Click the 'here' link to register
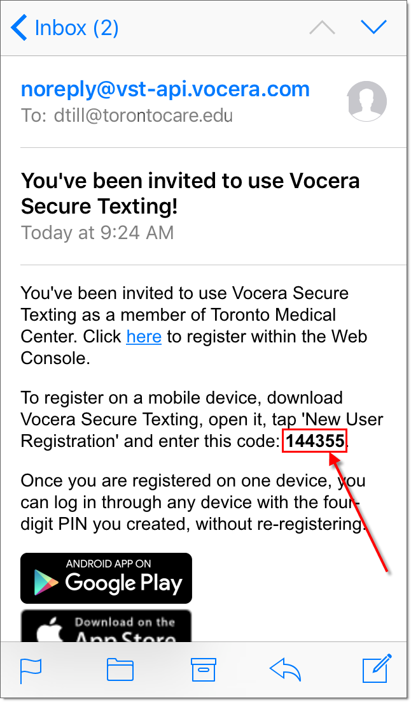Image resolution: width=411 pixels, height=702 pixels. [x=144, y=336]
